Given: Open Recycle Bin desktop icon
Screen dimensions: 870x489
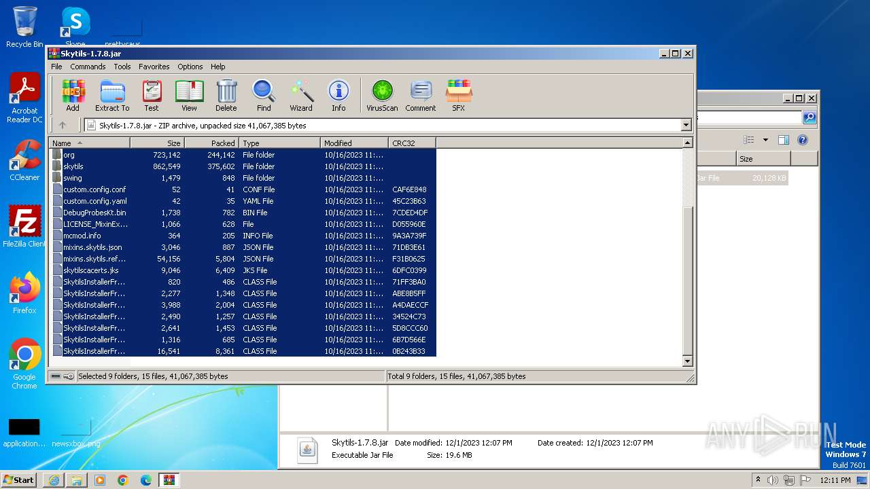Looking at the screenshot, I should pyautogui.click(x=24, y=27).
